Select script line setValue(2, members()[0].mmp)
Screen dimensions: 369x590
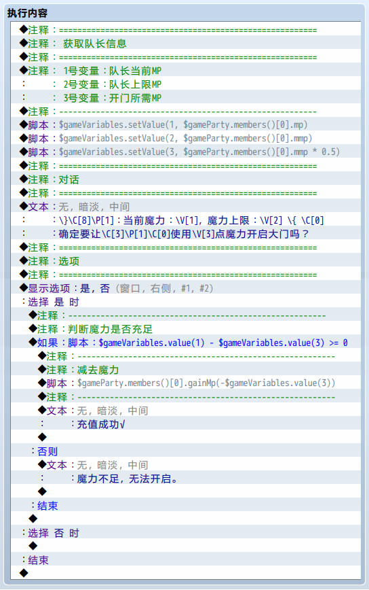pyautogui.click(x=186, y=139)
